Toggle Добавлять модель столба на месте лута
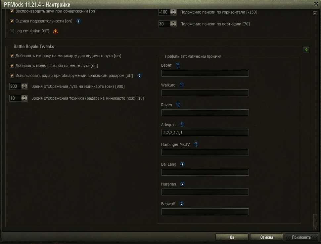The height and width of the screenshot is (244, 321). pos(12,66)
